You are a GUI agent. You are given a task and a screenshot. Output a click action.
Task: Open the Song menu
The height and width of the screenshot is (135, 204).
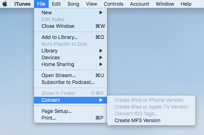pyautogui.click(x=73, y=4)
